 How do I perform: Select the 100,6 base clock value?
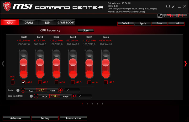coord(66,96)
